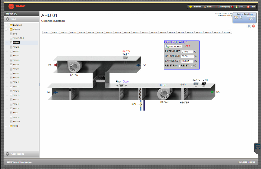Click the fresh air damper graphic
The image size is (261, 169).
pos(72,94)
